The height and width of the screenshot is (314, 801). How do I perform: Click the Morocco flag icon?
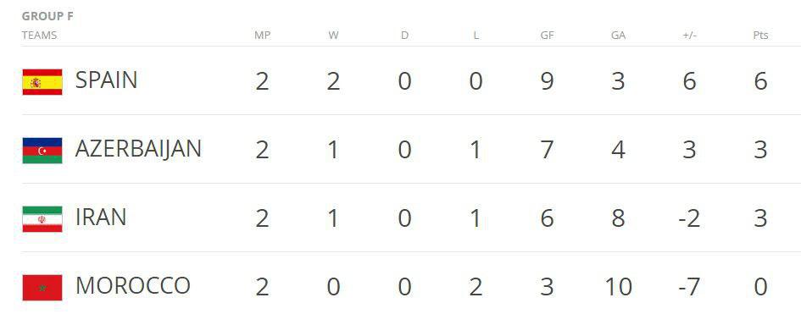[42, 288]
